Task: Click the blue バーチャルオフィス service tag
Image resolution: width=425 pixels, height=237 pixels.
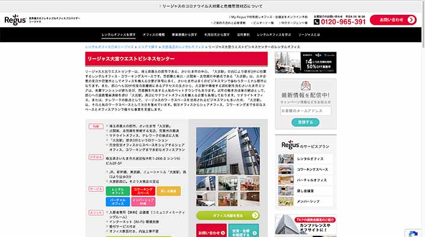Action: (117, 202)
